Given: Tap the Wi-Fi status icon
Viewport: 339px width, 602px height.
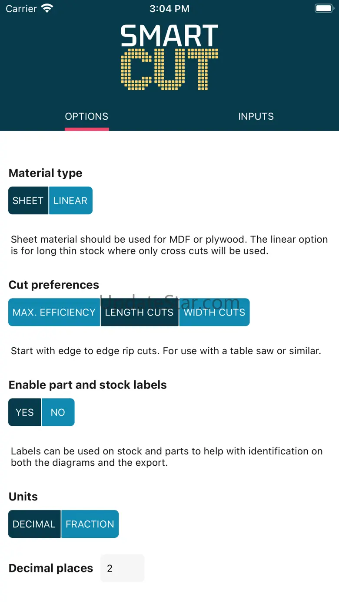Looking at the screenshot, I should coord(47,8).
